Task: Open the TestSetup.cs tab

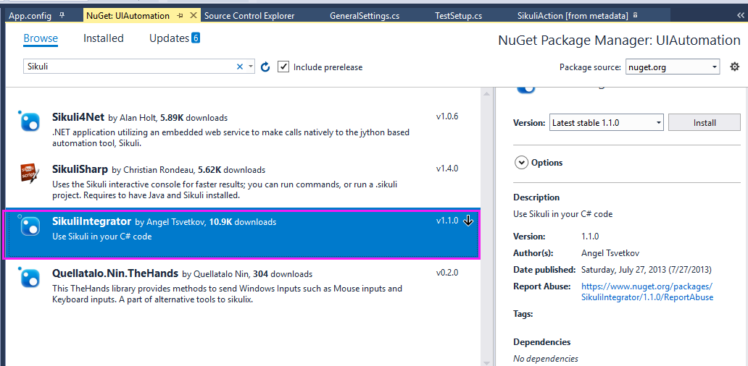Action: pos(458,16)
